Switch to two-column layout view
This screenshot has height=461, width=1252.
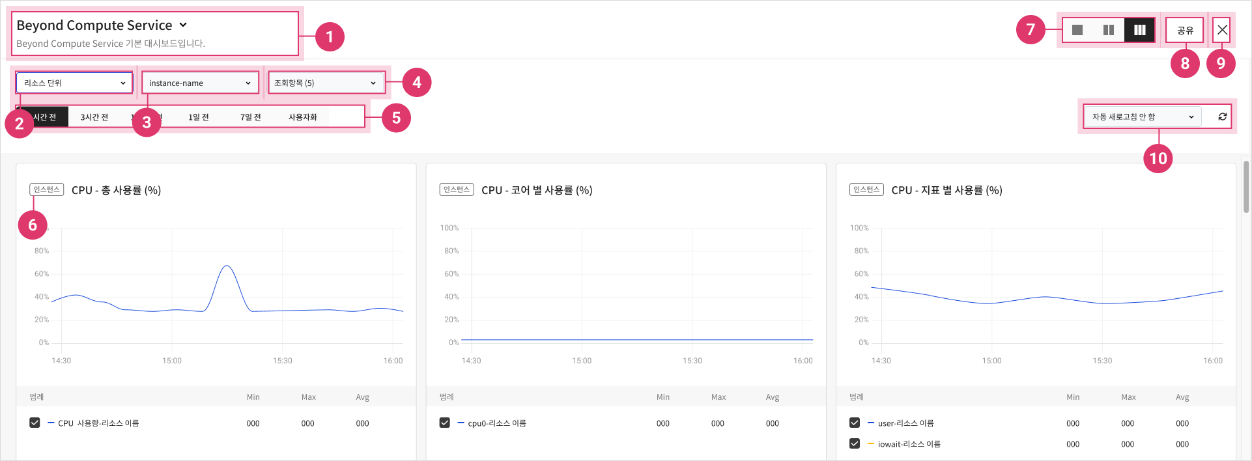point(1109,30)
